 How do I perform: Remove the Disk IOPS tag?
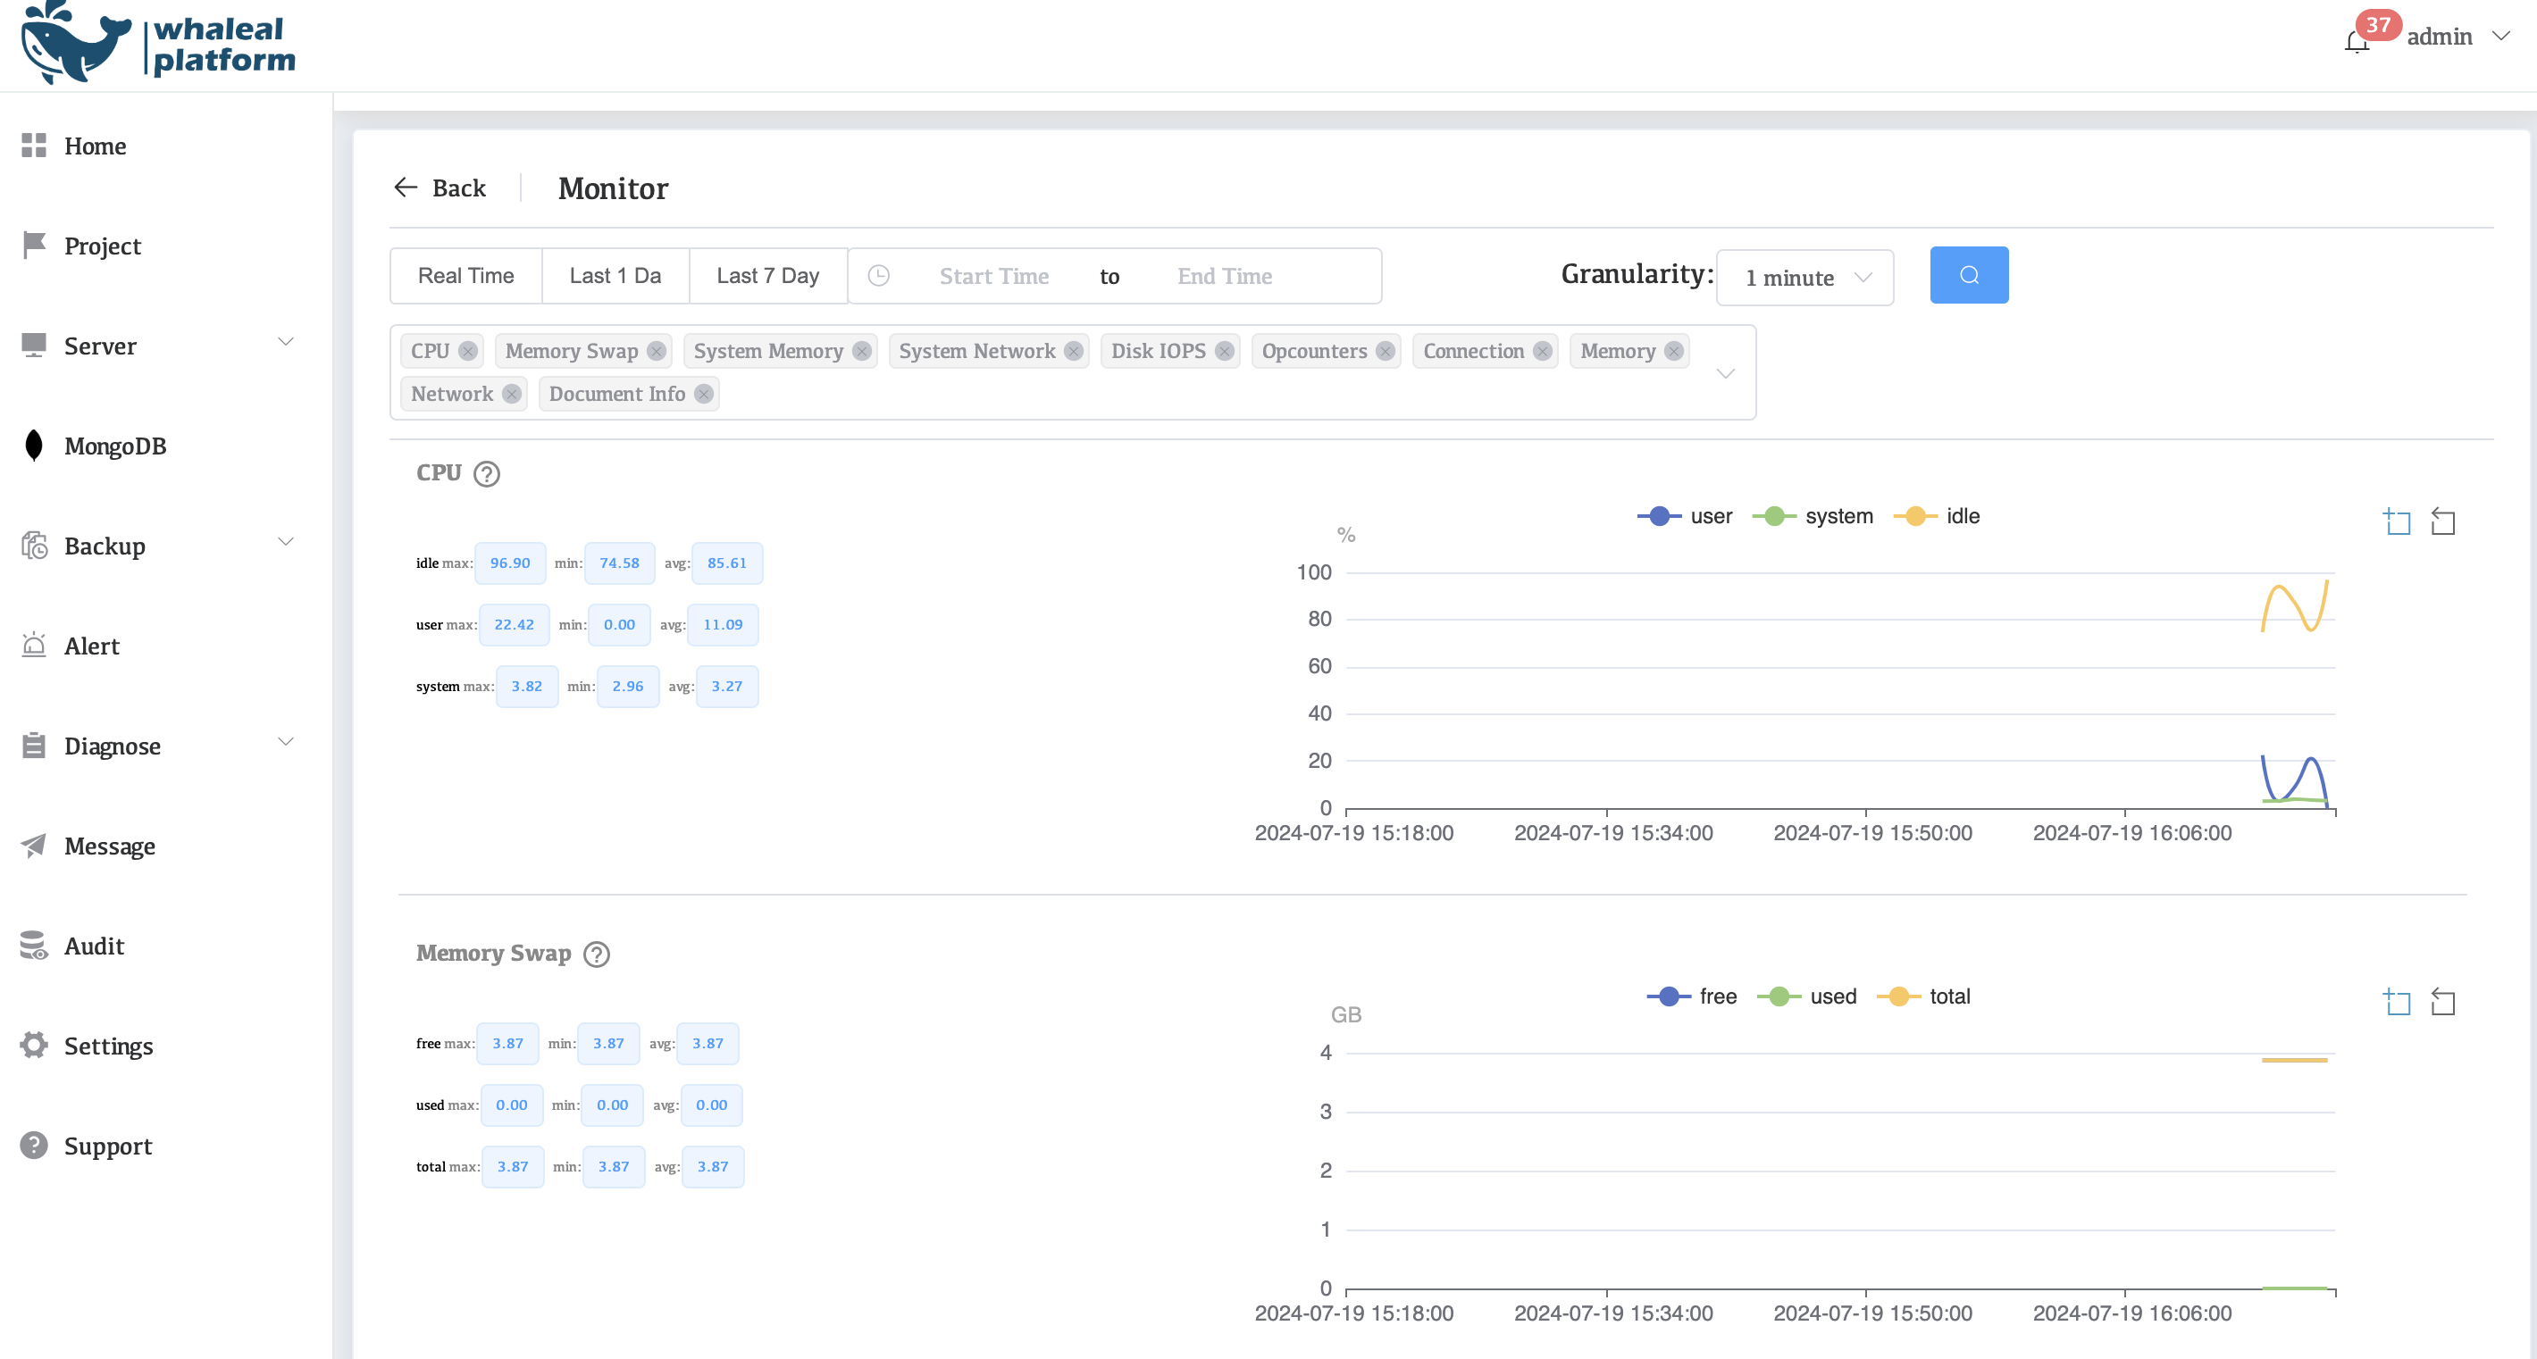pos(1224,351)
